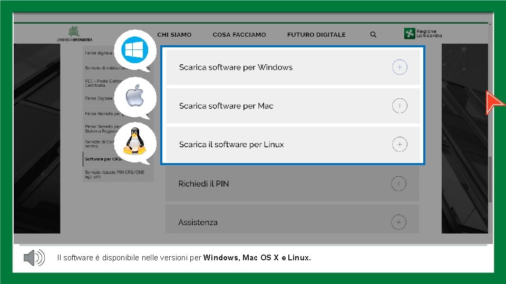
Task: Expand plus icon for Richiedi il PIN
Action: tap(398, 184)
